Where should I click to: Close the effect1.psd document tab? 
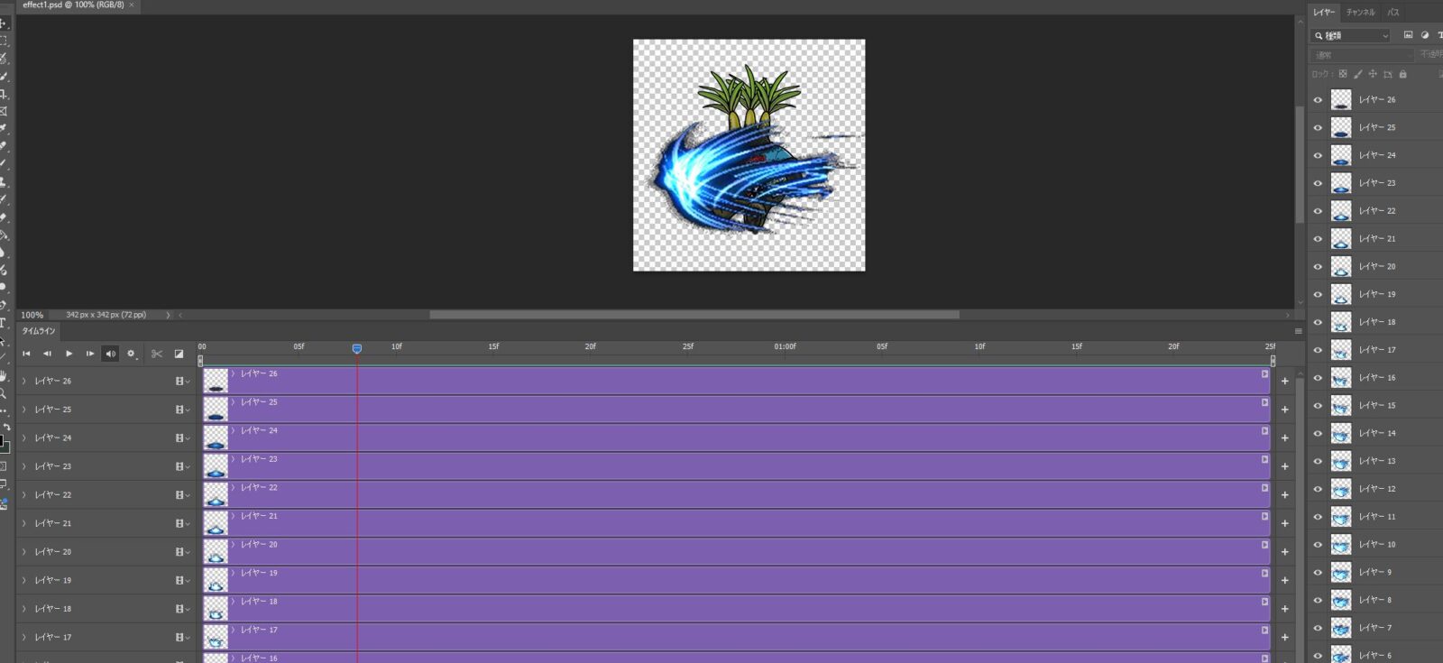[132, 5]
